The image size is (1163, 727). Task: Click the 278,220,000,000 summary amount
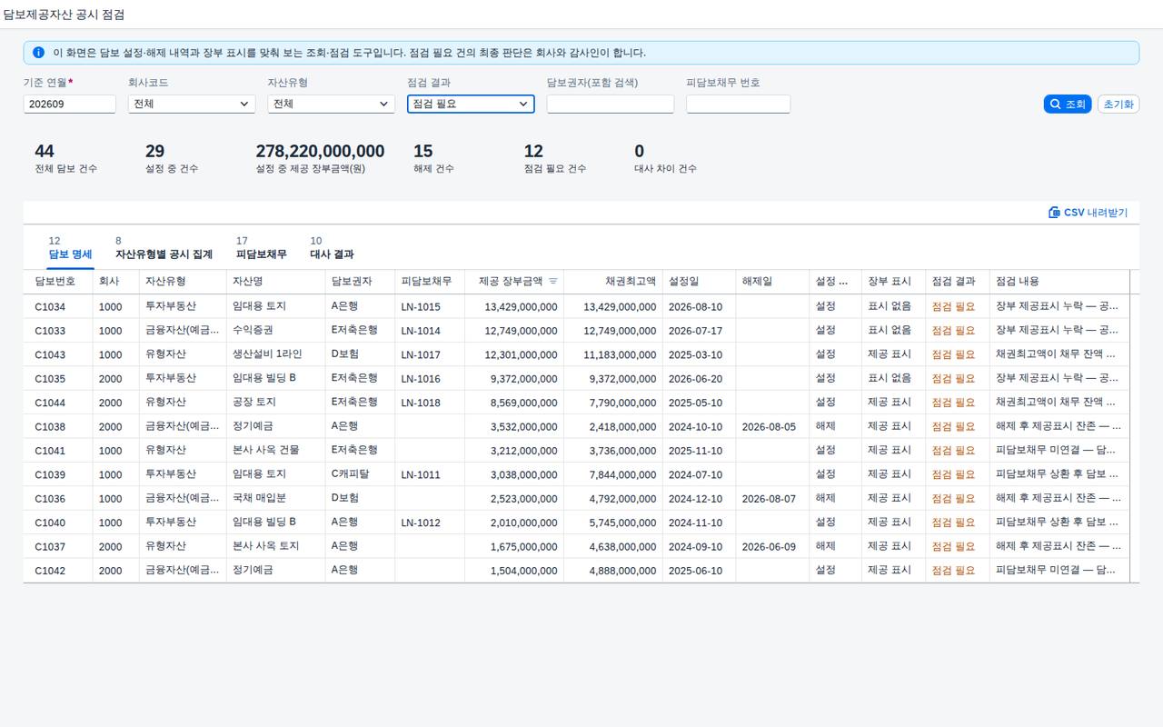tap(320, 151)
